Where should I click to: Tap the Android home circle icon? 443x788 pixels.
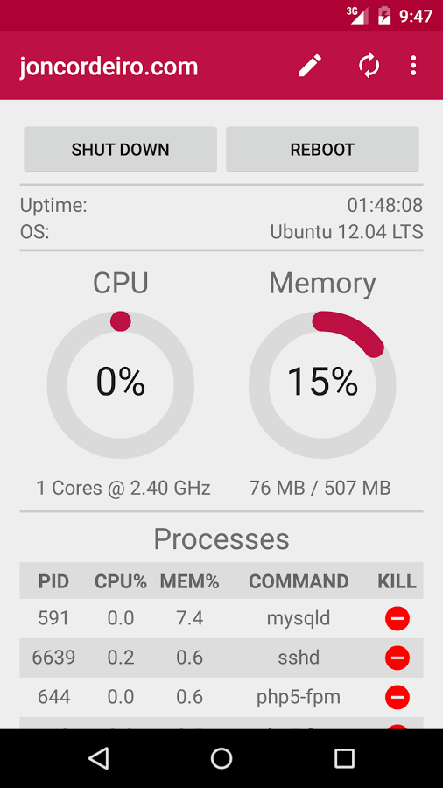pyautogui.click(x=221, y=758)
